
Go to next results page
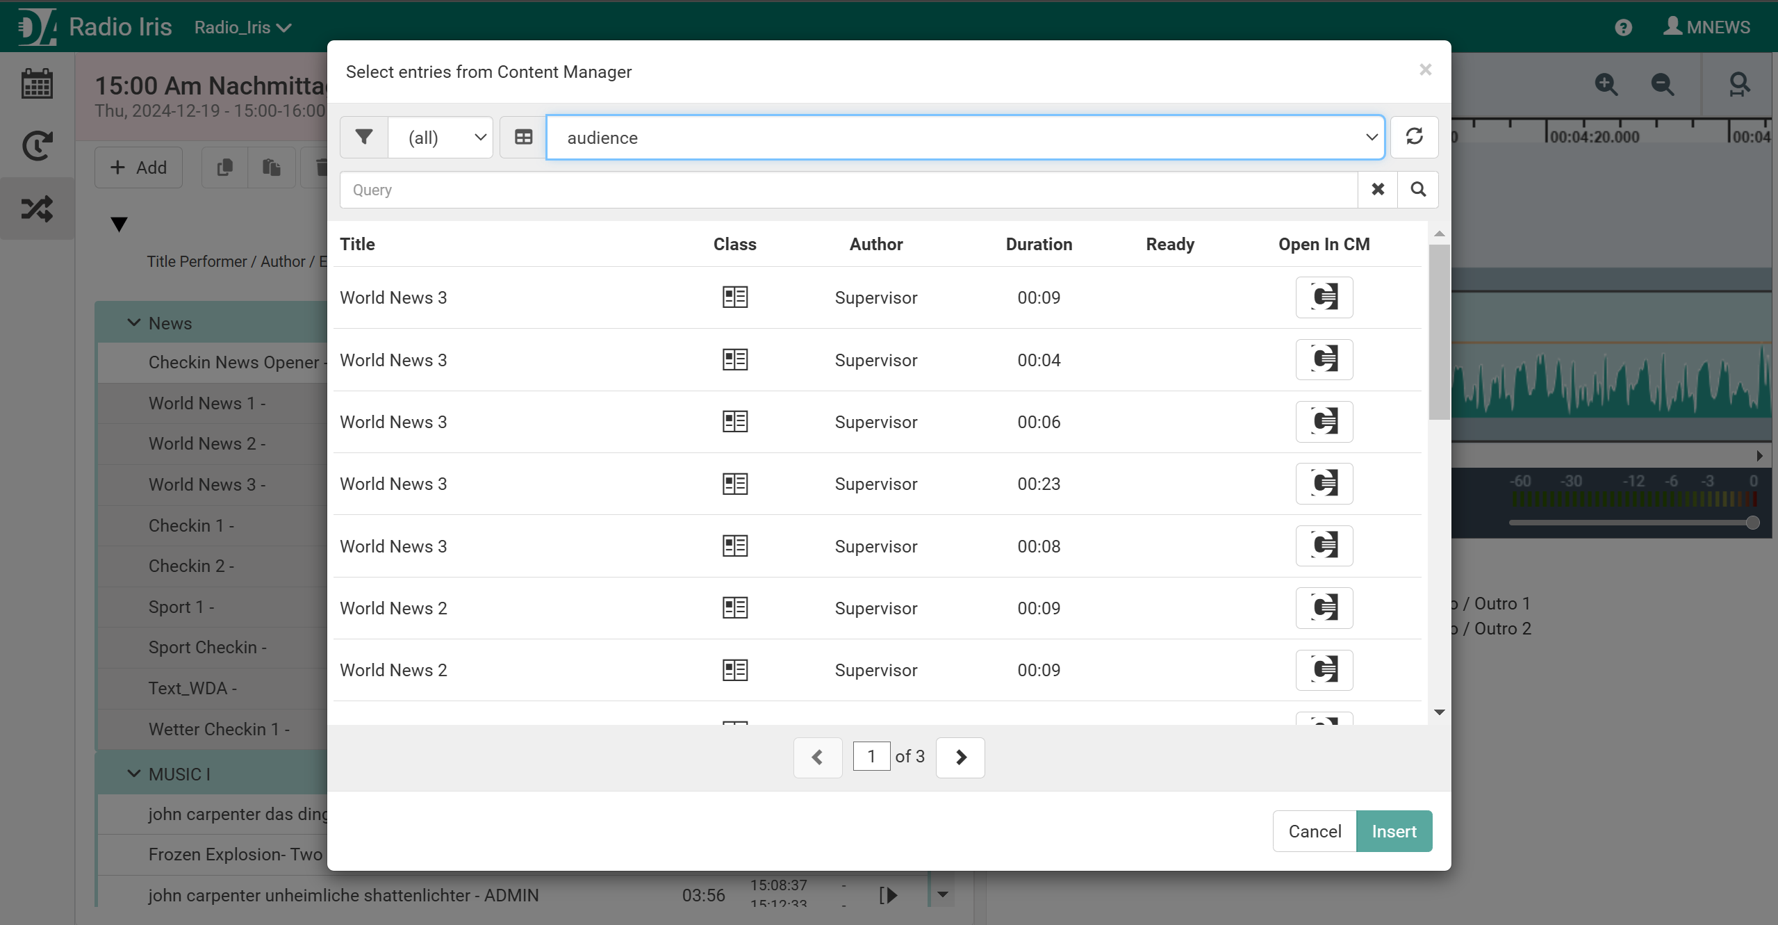pos(960,757)
